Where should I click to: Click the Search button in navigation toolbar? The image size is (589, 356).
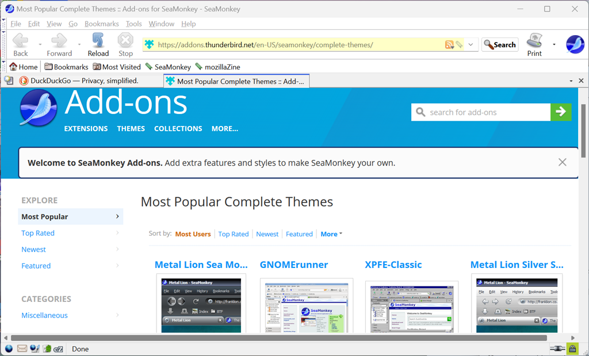point(500,45)
